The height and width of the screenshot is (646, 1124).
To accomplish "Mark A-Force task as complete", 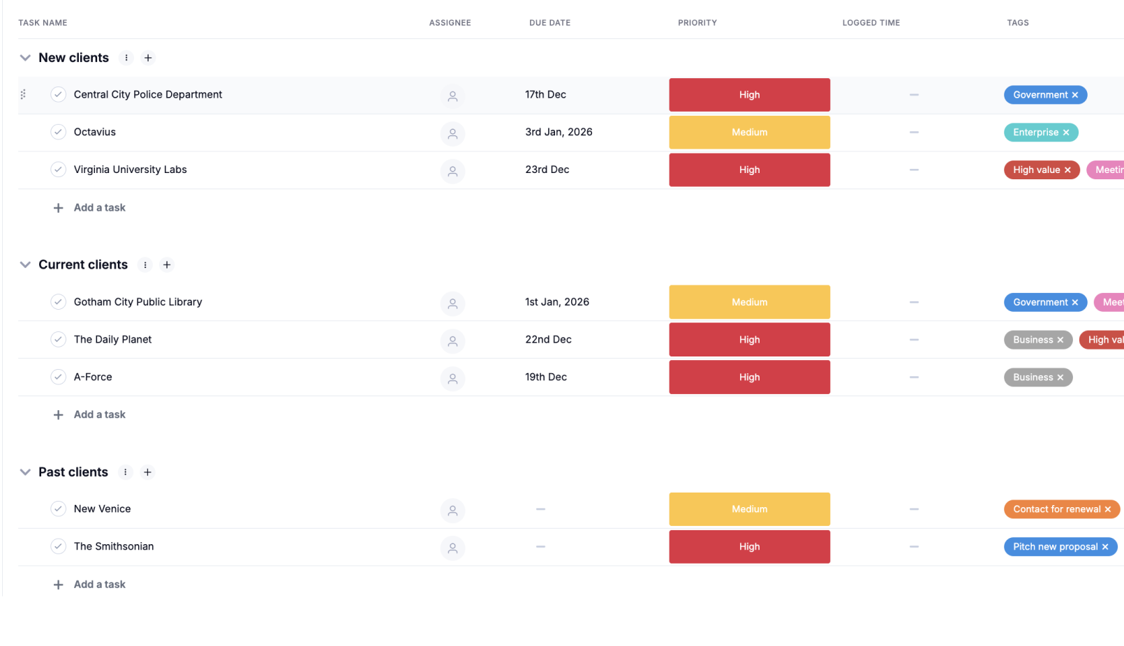I will coord(59,377).
